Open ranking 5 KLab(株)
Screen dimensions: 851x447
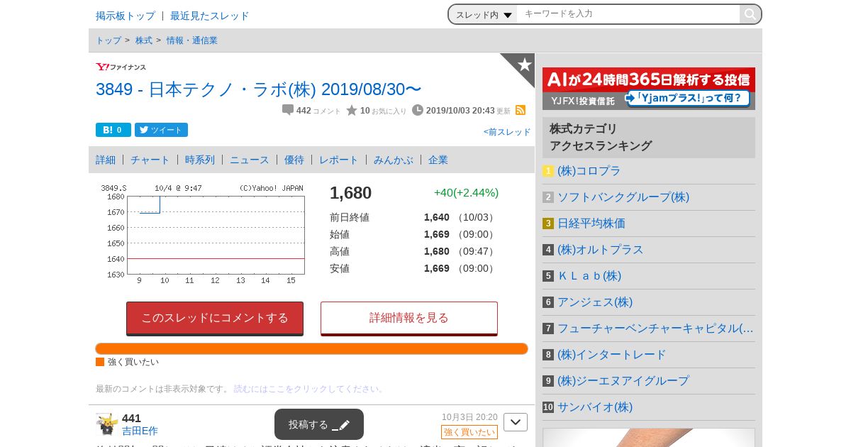coord(589,276)
